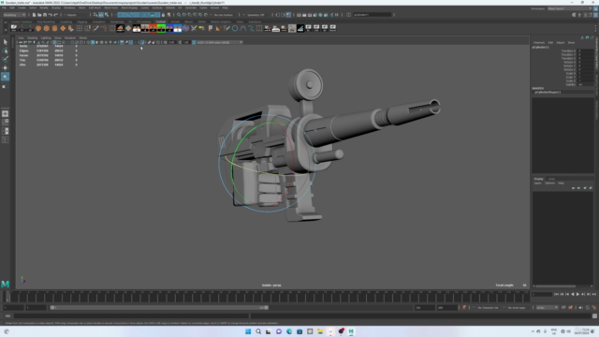Create a polygon cylinder from the shelf
The width and height of the screenshot is (599, 337).
pos(54,28)
